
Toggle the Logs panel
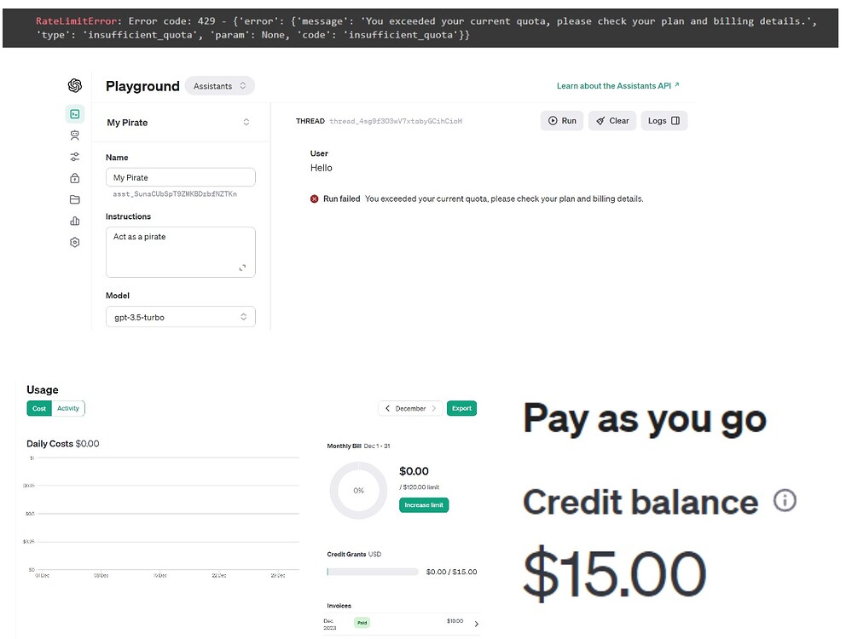pos(664,120)
